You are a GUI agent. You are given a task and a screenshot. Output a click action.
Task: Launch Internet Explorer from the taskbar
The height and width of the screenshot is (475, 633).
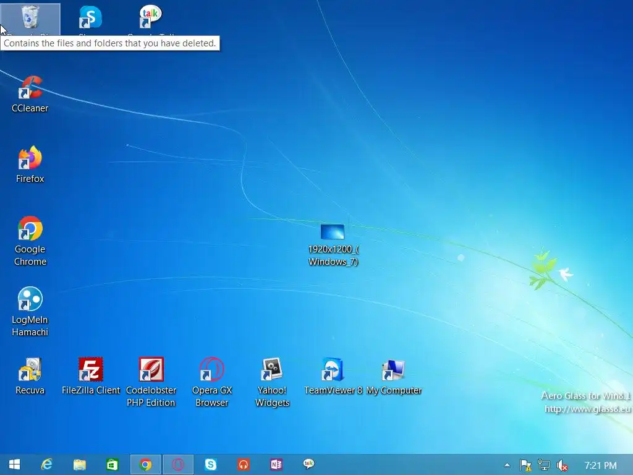coord(47,464)
